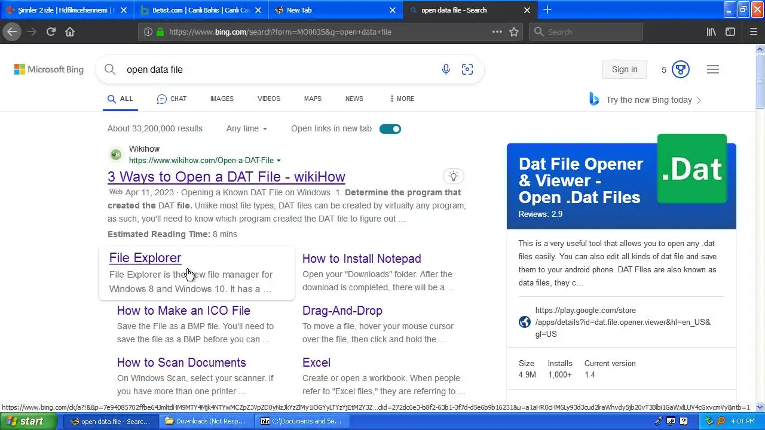Screen dimensions: 765x430
Task: Open How to Make an ICO File link
Action: pos(183,311)
